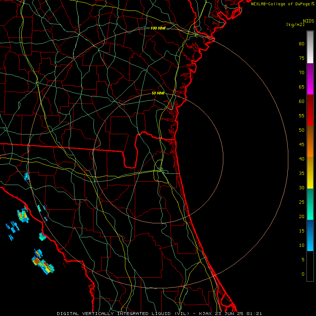Click the scale value 0
The image size is (316, 316).
click(303, 274)
